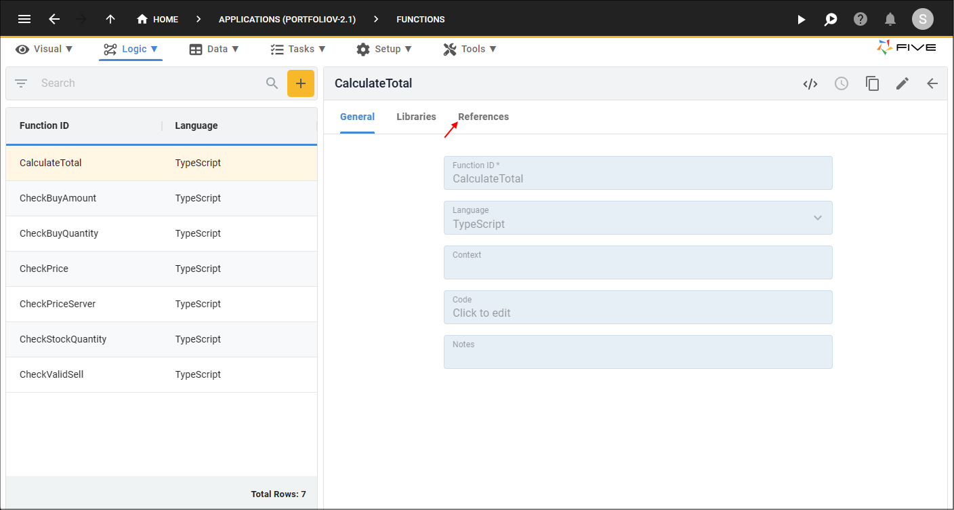Sort by the Function ID column header
This screenshot has width=954, height=510.
click(44, 125)
